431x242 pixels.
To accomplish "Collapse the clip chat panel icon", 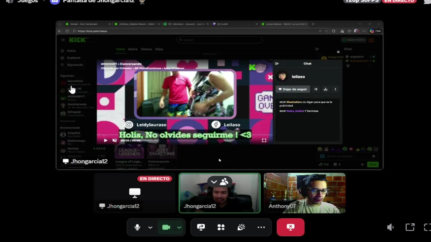I will tap(277, 64).
